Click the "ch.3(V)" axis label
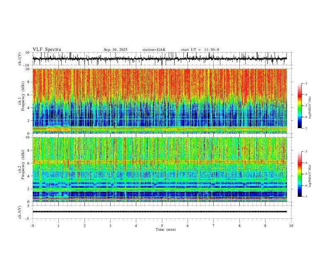 click(x=20, y=212)
